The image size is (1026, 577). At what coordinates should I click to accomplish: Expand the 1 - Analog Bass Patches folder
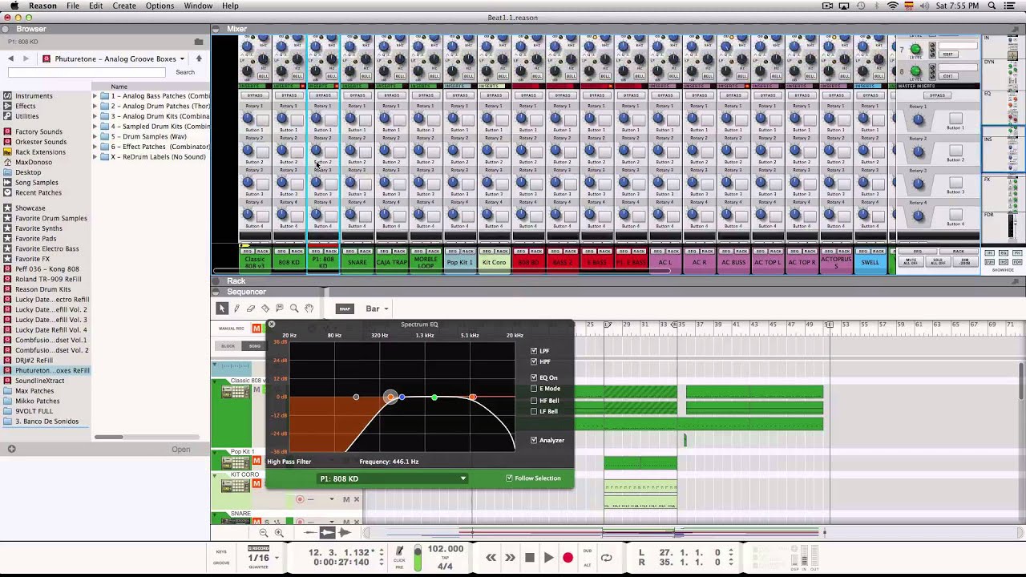point(94,96)
